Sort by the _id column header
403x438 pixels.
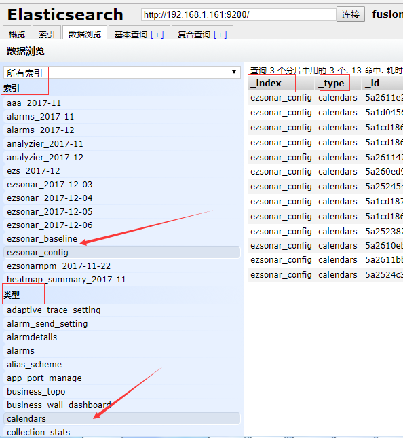pos(383,84)
